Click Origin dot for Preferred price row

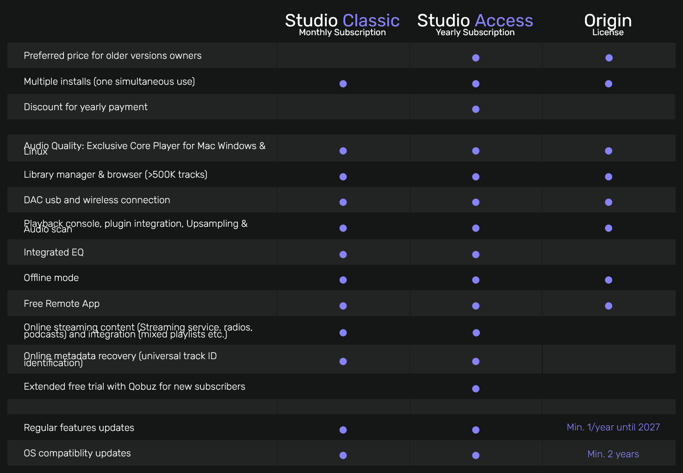(x=609, y=58)
